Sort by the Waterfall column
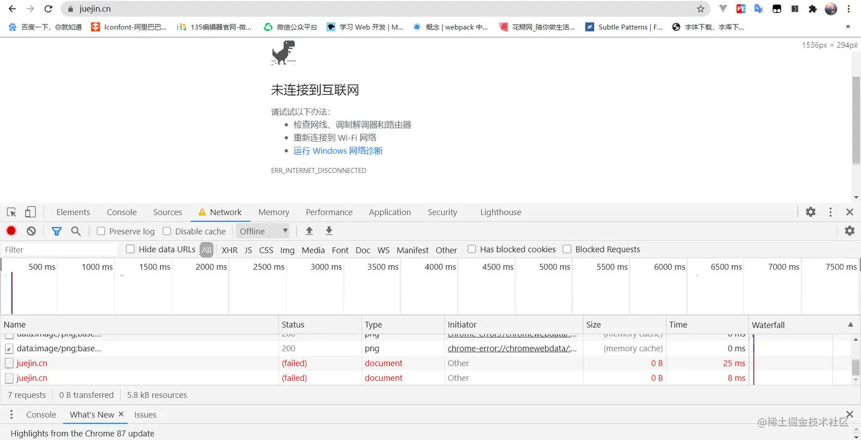 tap(803, 324)
